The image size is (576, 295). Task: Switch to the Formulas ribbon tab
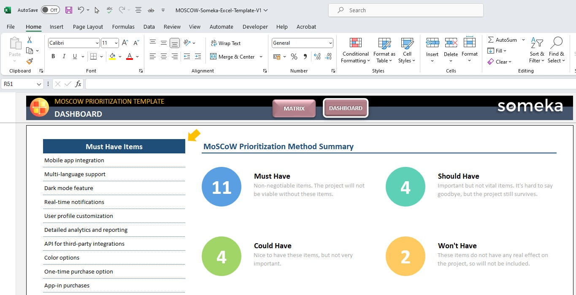(123, 27)
